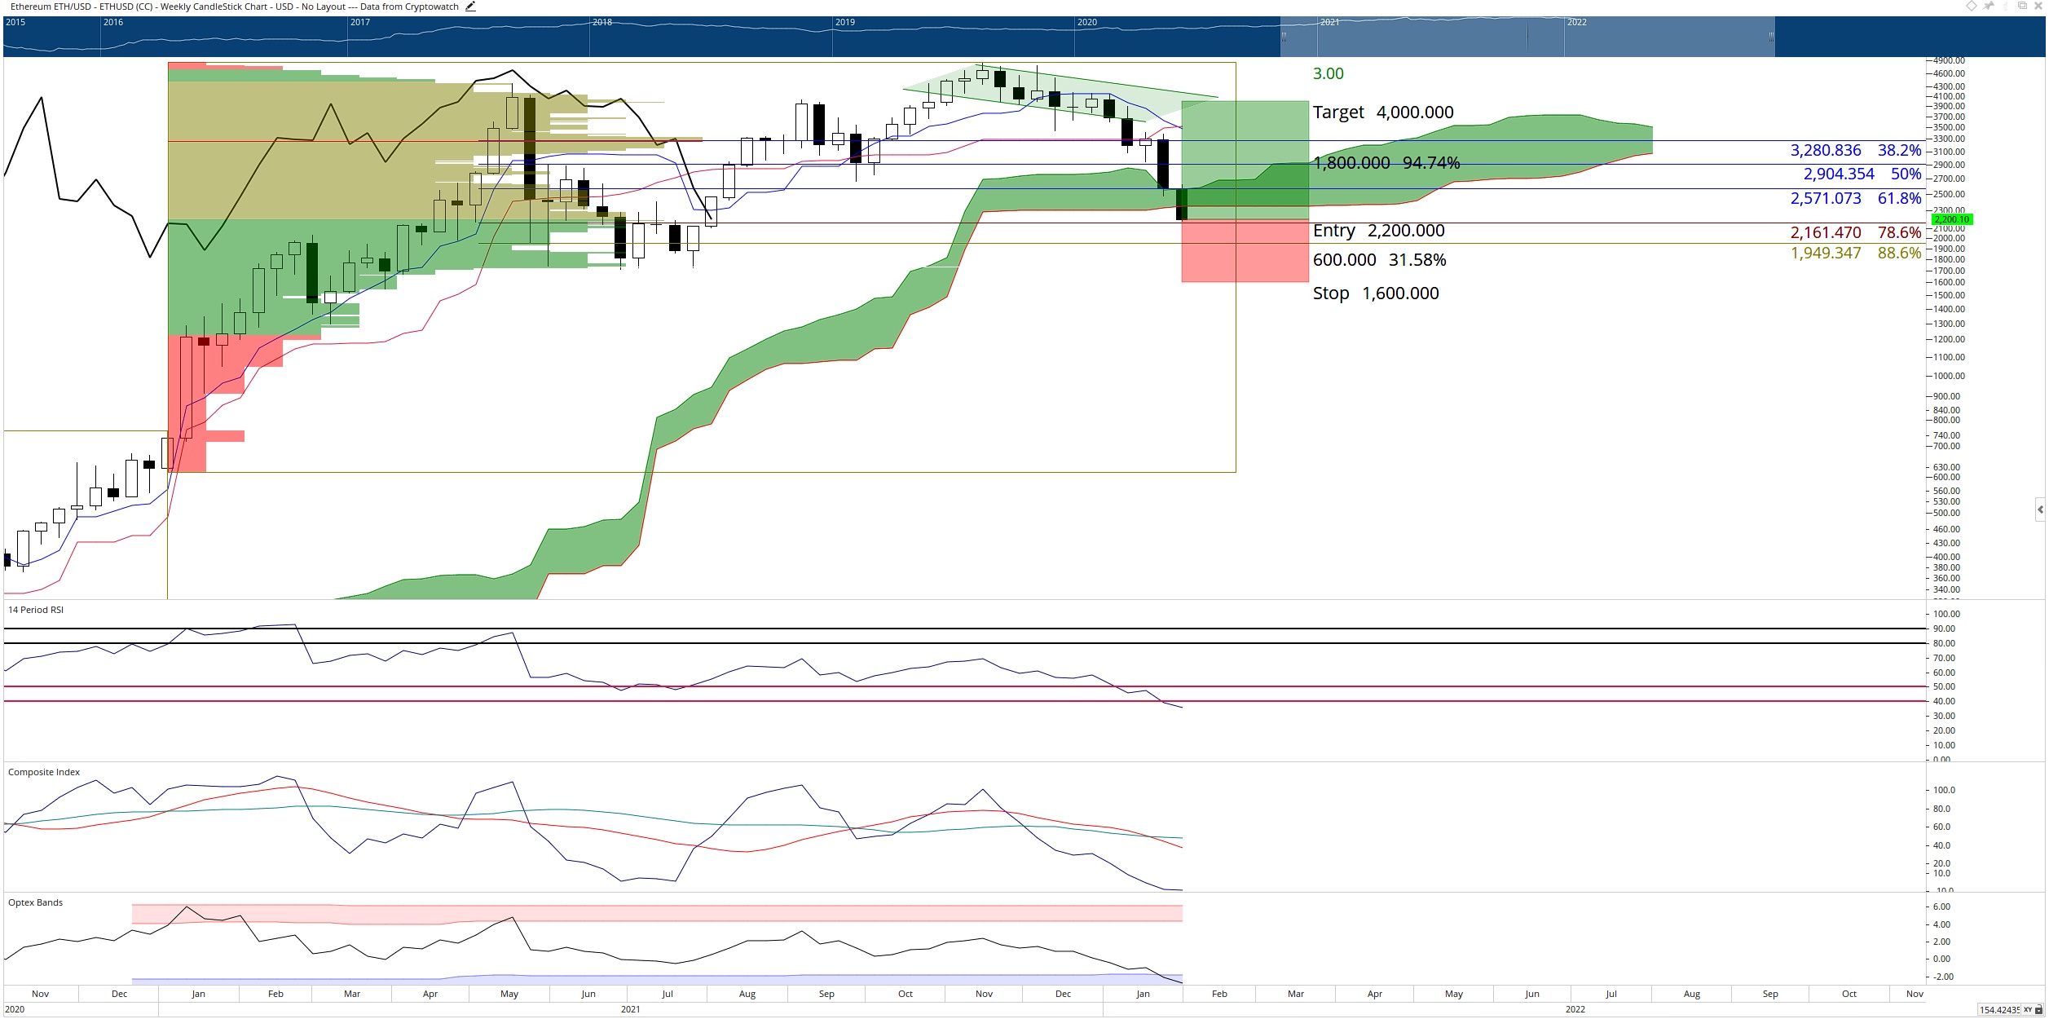Click the Stop 1,600.000 label
Viewport: 2049px width, 1019px height.
tap(1376, 293)
